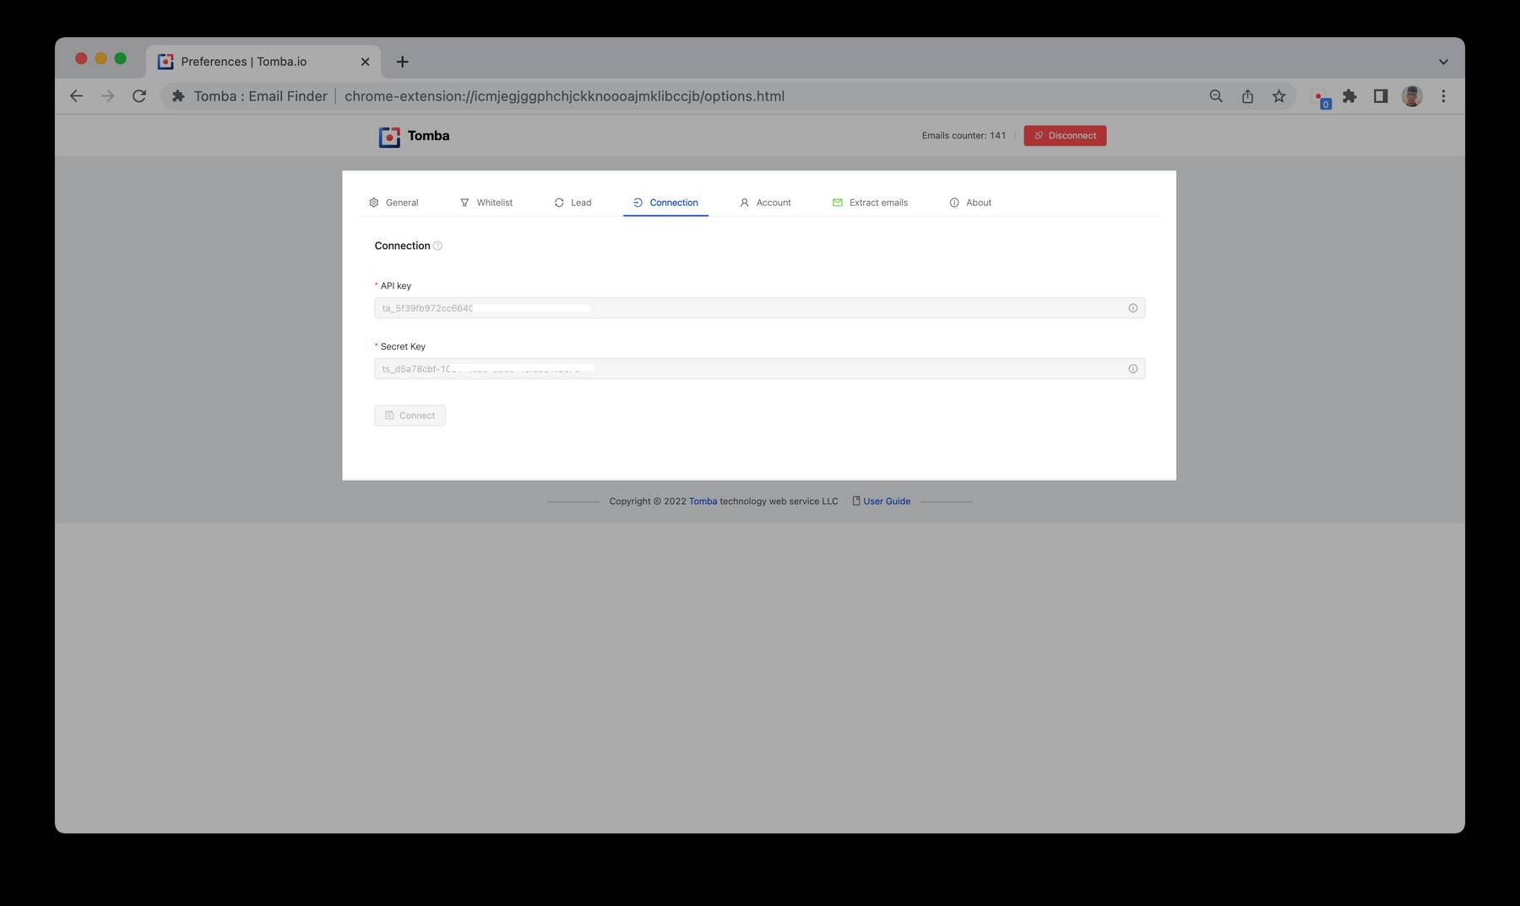This screenshot has height=906, width=1520.
Task: Click the address bar URL
Action: [564, 96]
